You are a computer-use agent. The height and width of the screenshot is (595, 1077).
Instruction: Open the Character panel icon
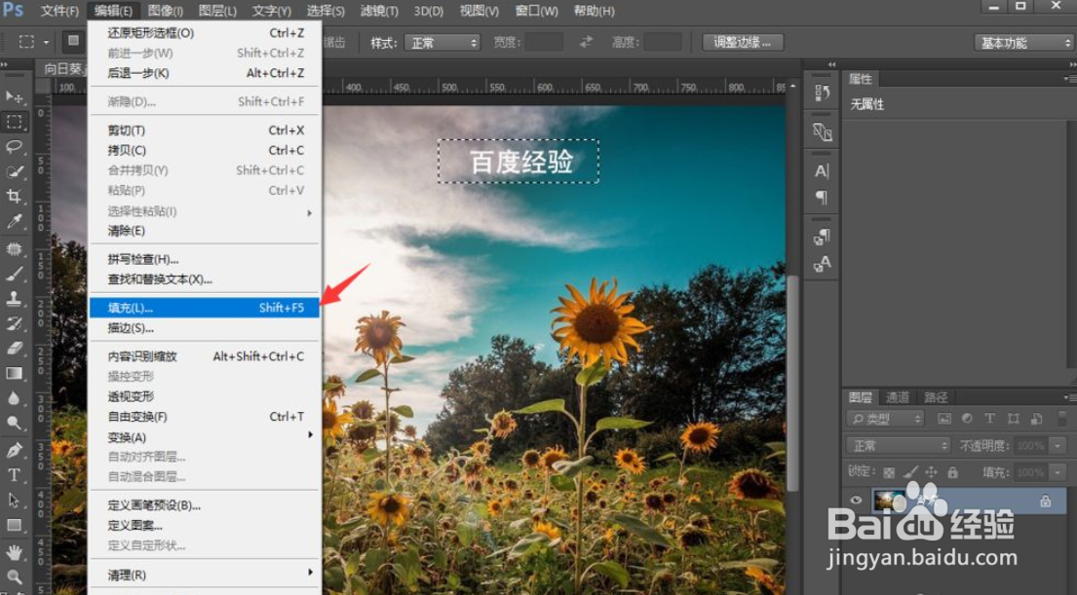pyautogui.click(x=822, y=170)
